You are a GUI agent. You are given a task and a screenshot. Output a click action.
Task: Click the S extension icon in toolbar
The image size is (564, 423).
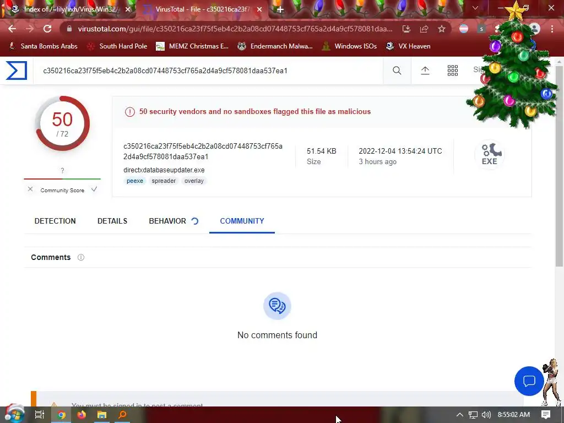click(481, 29)
